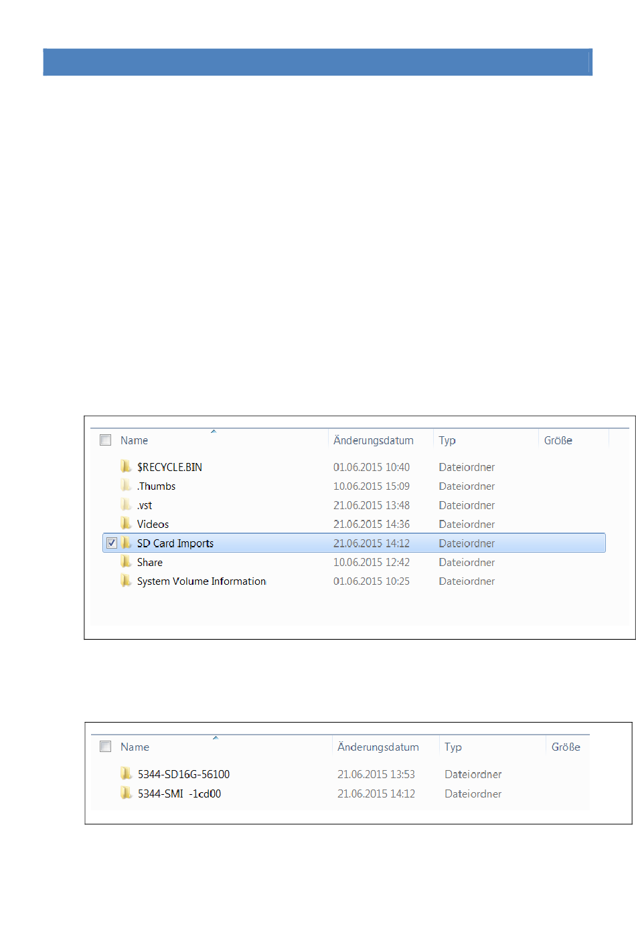This screenshot has width=636, height=928.
Task: Sort upper list by Änderungsdatum column
Action: pyautogui.click(x=374, y=440)
